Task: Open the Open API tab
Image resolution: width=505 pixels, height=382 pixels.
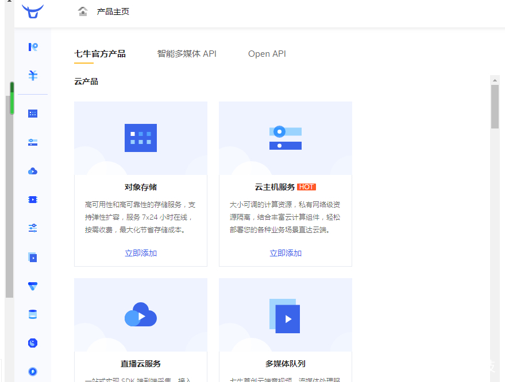Action: point(267,53)
